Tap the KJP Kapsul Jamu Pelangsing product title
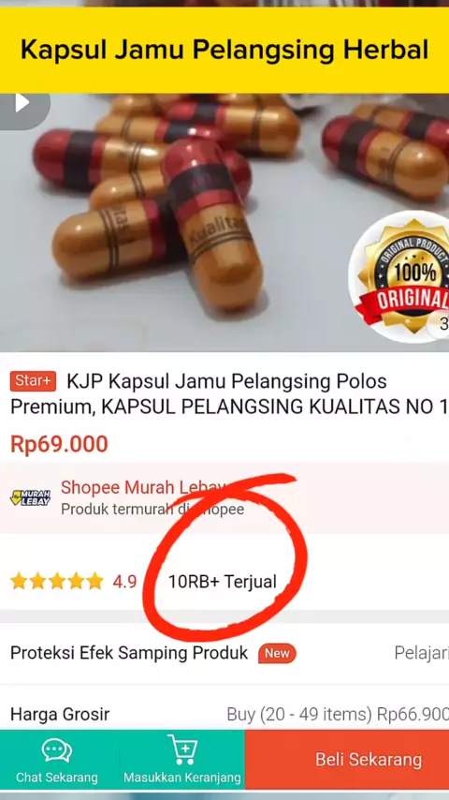449x800 pixels. [x=224, y=394]
